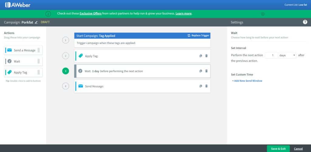
Task: Select the green step 3 marker
Action: click(x=66, y=71)
